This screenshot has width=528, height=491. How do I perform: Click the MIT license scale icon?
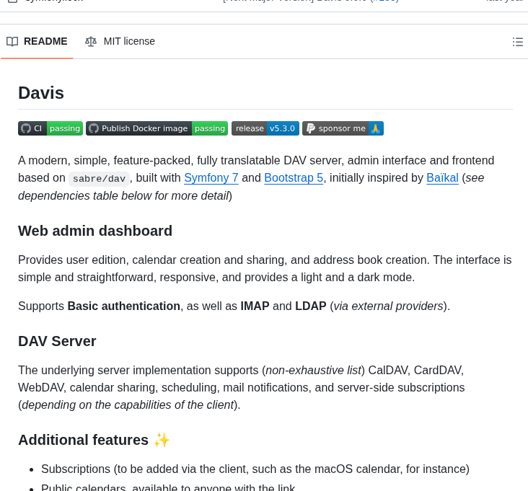pyautogui.click(x=91, y=42)
